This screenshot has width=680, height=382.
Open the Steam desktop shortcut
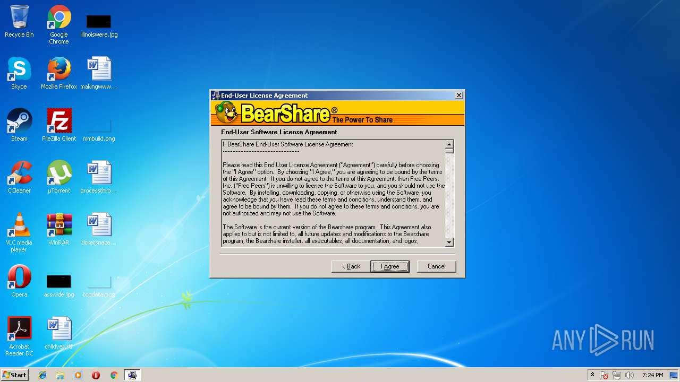(19, 125)
